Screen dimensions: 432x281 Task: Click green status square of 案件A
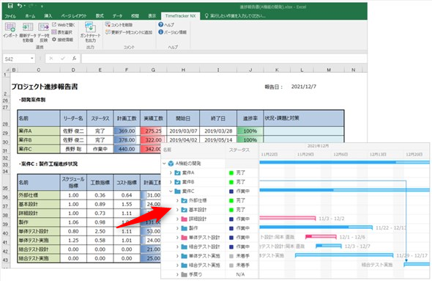point(231,173)
